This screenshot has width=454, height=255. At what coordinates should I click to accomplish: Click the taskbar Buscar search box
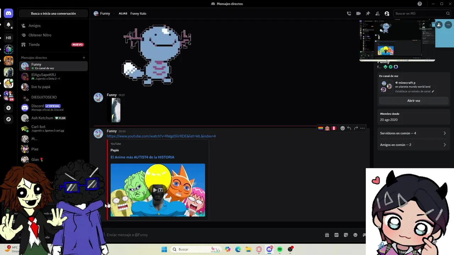[x=196, y=249]
